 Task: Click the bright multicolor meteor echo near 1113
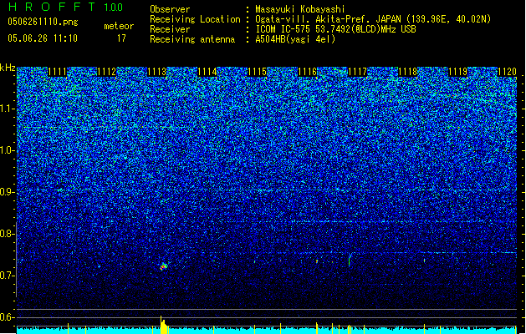(x=163, y=266)
